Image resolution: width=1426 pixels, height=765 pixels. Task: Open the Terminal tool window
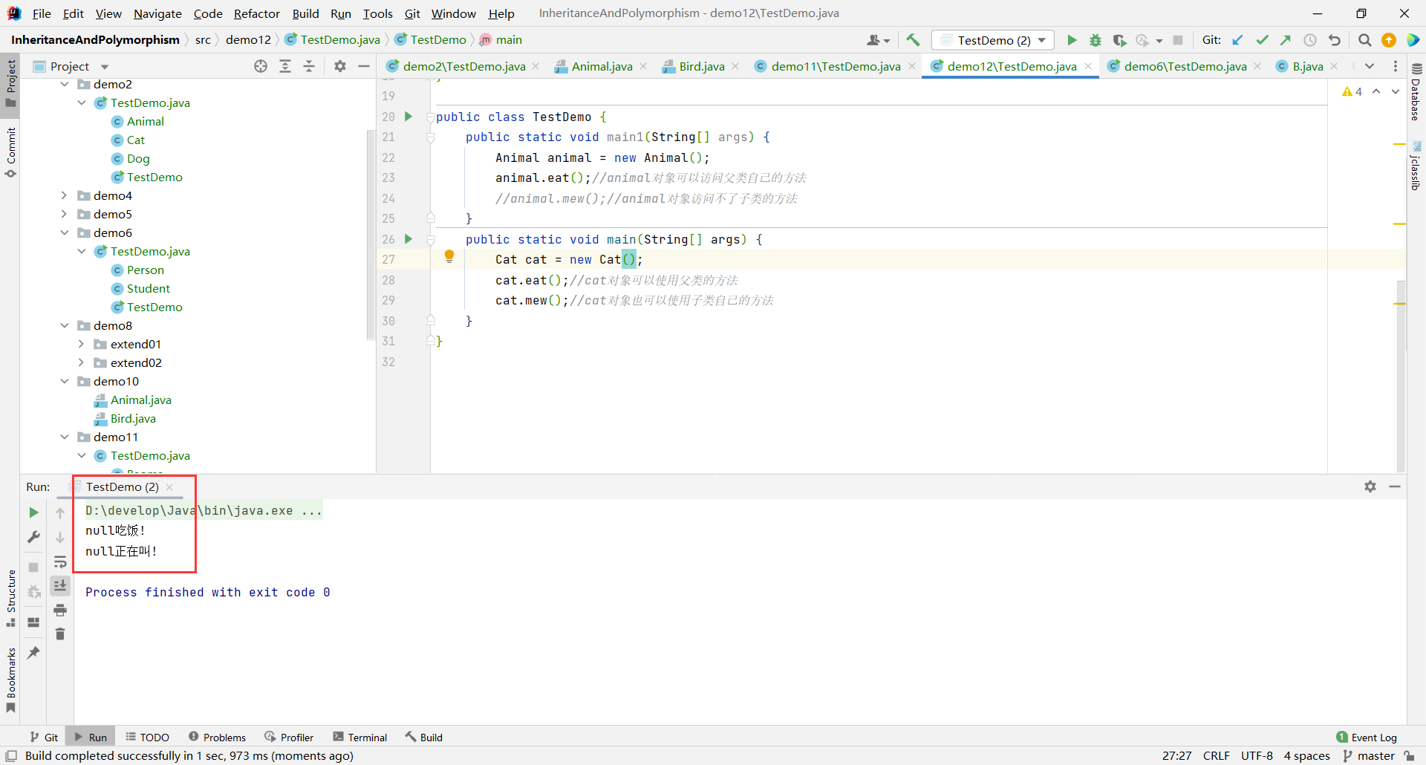360,738
